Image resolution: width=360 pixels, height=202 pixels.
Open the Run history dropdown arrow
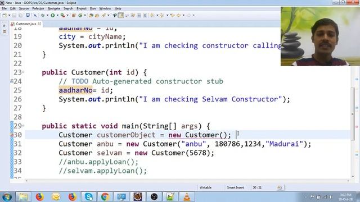[x=57, y=15]
